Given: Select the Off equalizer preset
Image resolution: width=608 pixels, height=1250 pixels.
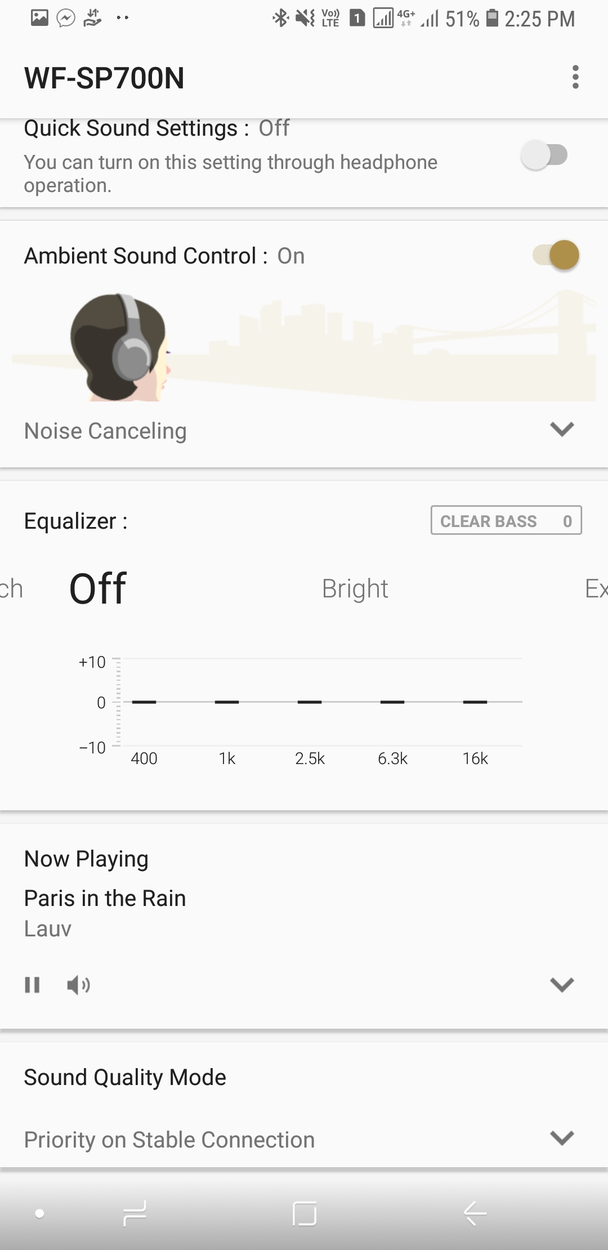Looking at the screenshot, I should 97,589.
